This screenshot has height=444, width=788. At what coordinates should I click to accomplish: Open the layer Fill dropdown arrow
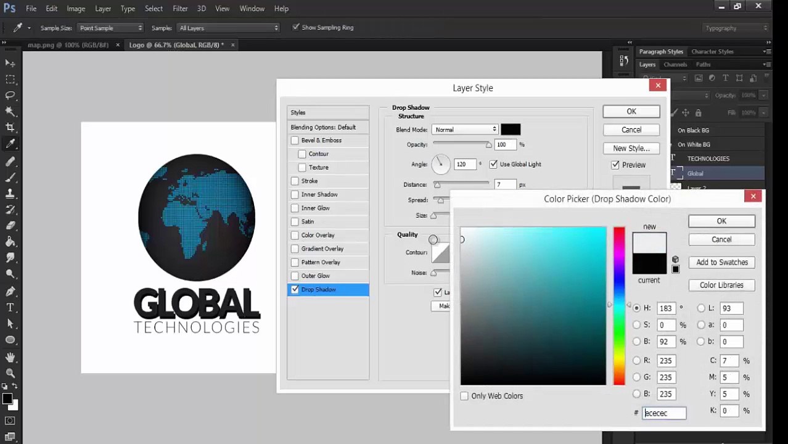(x=763, y=113)
